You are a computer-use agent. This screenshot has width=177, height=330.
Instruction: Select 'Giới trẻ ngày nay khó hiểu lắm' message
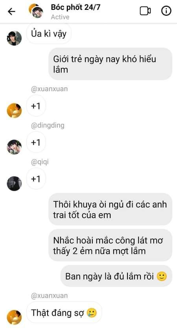tap(110, 64)
